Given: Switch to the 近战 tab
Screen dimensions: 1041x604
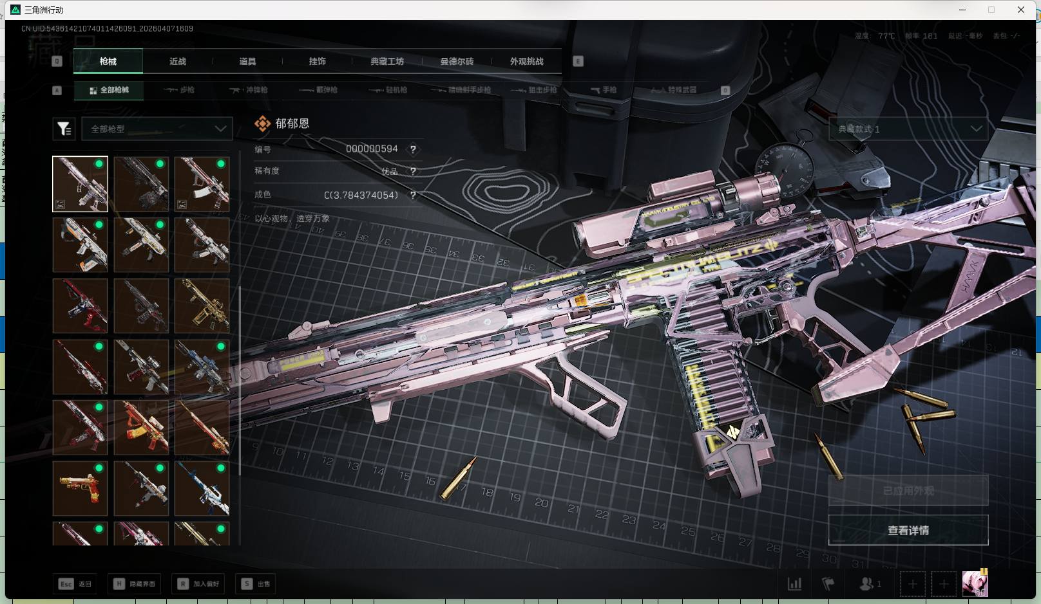Looking at the screenshot, I should pyautogui.click(x=178, y=61).
